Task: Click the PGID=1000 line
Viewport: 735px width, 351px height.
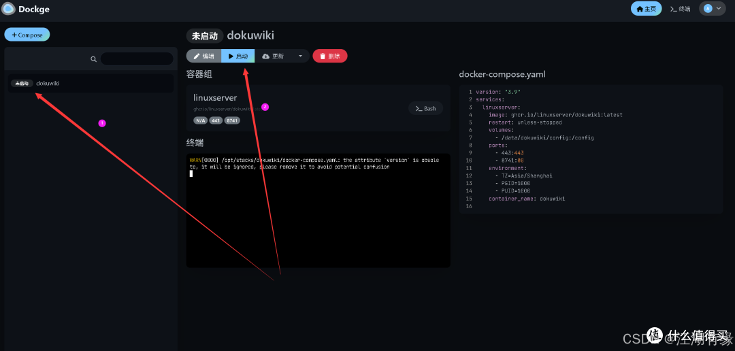Action: pyautogui.click(x=512, y=183)
